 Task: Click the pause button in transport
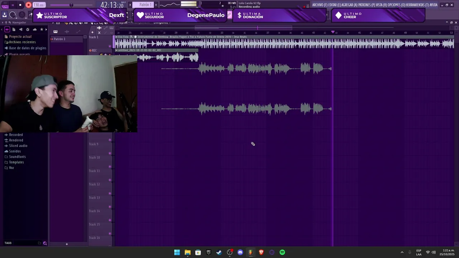pyautogui.click(x=13, y=5)
